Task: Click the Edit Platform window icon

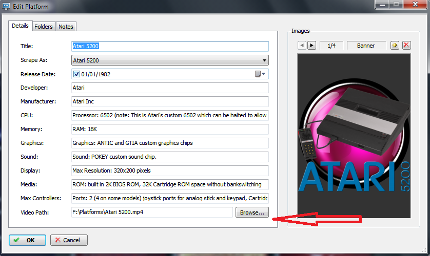Action: point(6,6)
